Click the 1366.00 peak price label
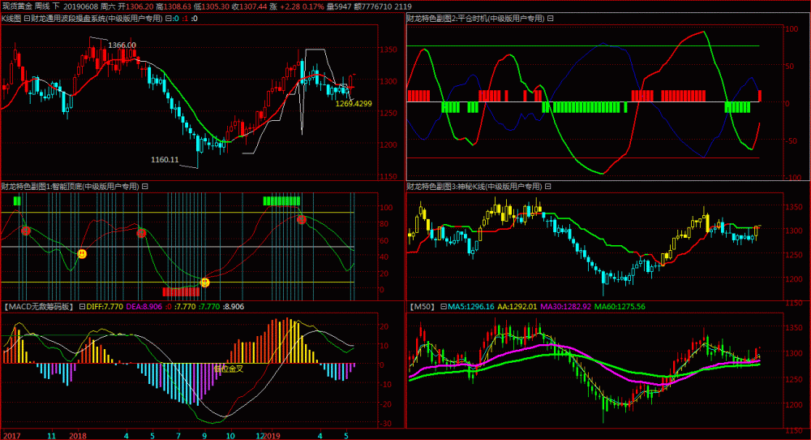 (x=122, y=45)
